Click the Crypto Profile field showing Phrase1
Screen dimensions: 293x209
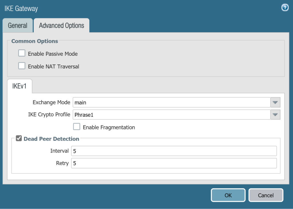(171, 115)
